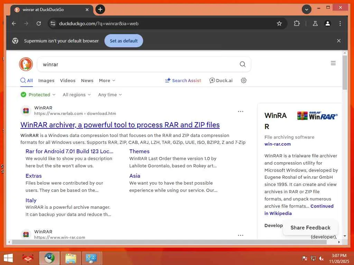Click the horizontal scroll right arrow
Image resolution: width=354 pixels, height=265 pixels.
pos(339,242)
